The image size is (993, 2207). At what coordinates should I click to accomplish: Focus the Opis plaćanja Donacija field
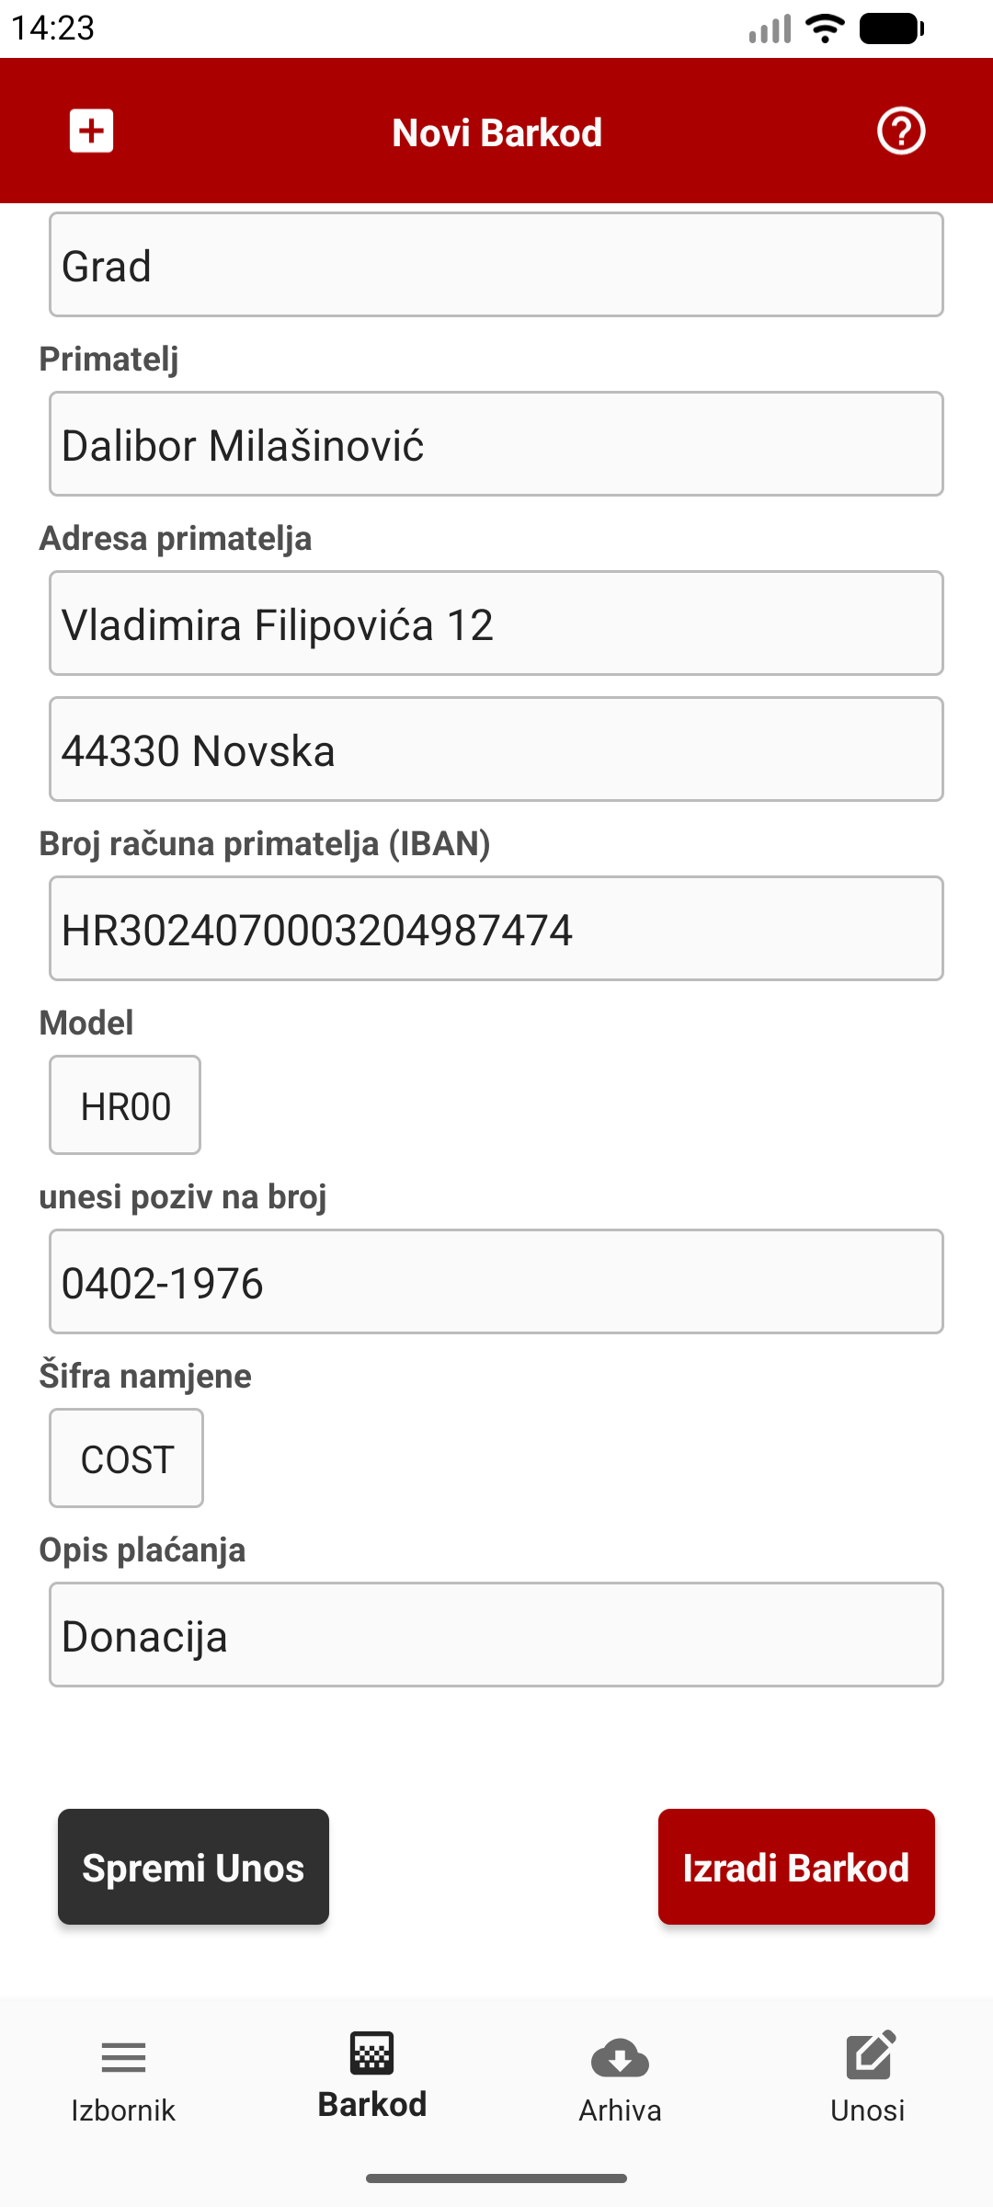click(496, 1635)
